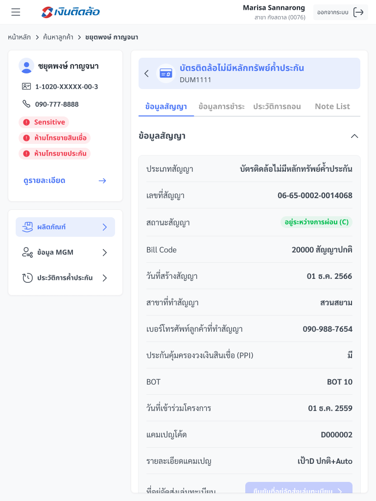
Task: Switch to the ข้อมูลการชำระ tab
Action: (x=221, y=106)
